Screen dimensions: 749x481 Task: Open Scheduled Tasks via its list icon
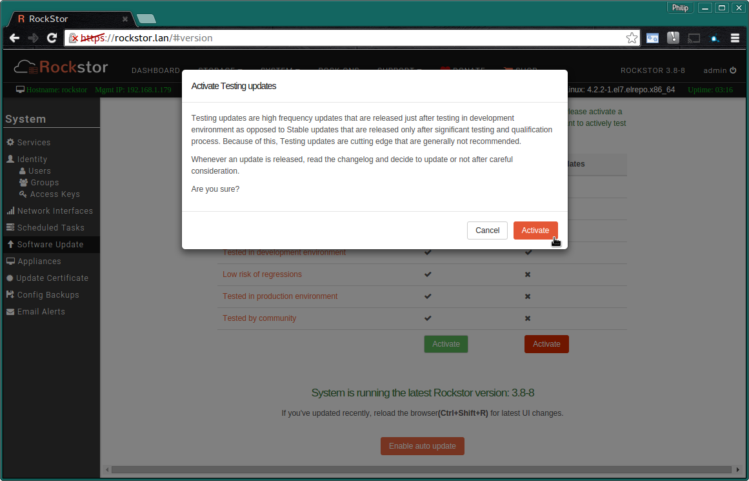coord(10,227)
